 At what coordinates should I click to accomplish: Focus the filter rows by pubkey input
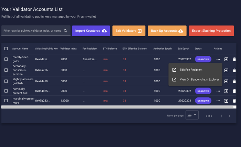click(x=32, y=31)
